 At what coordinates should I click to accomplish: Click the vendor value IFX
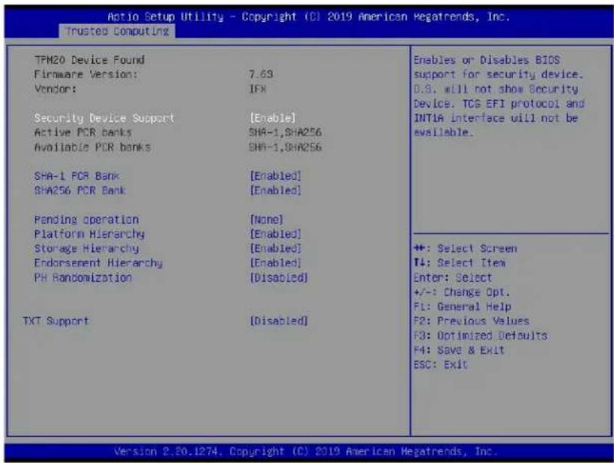258,89
